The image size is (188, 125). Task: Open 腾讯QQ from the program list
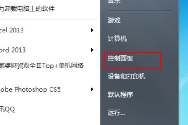[8, 109]
